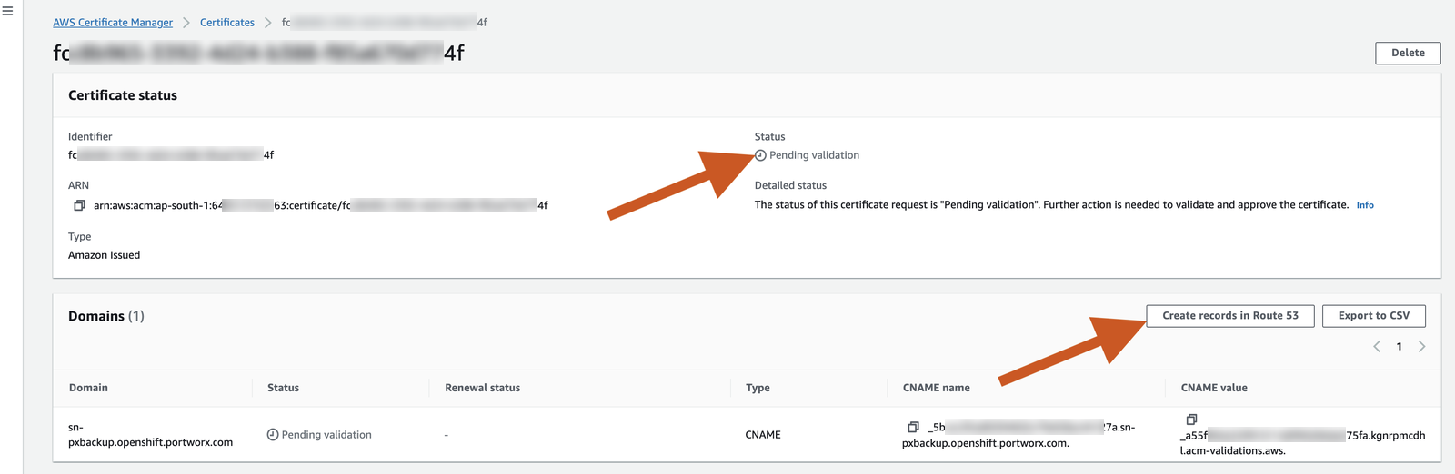
Task: Copy the CNAME value using its copy icon
Action: click(1191, 420)
